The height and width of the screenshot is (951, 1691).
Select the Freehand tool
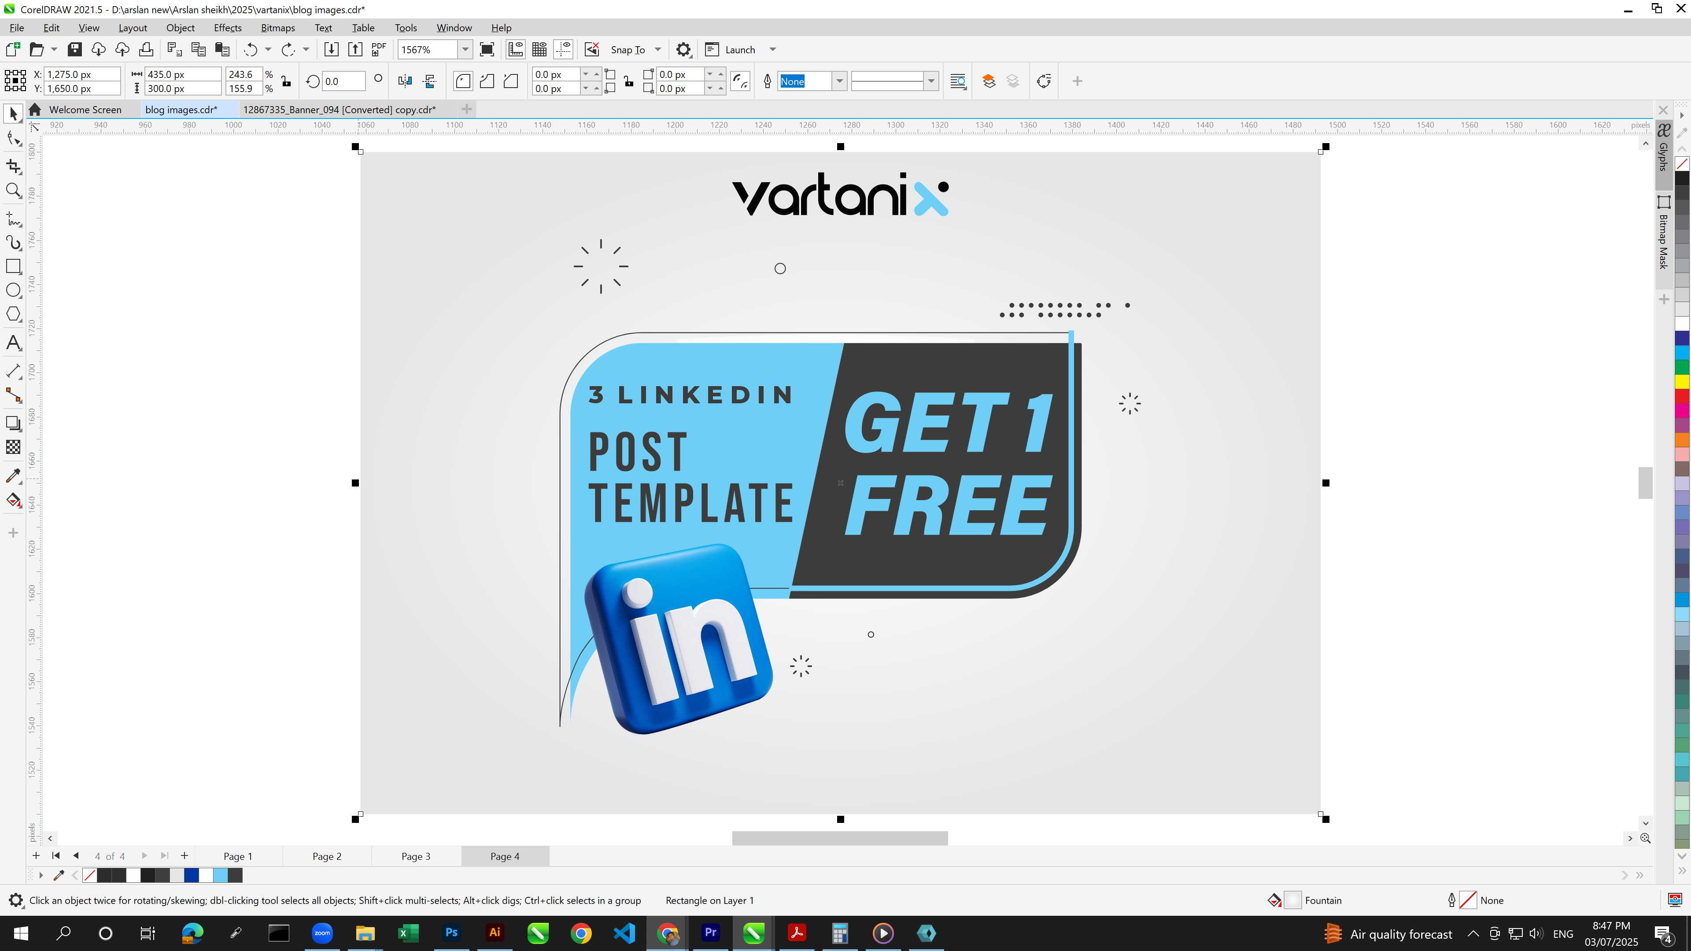(13, 218)
